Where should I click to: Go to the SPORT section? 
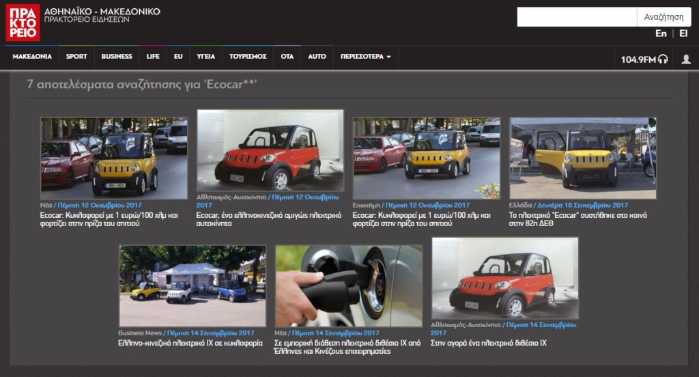(x=76, y=57)
